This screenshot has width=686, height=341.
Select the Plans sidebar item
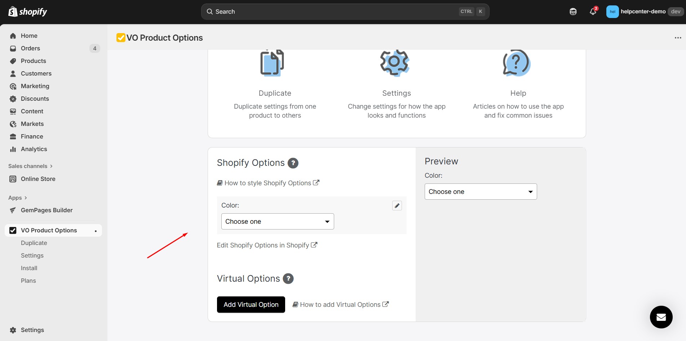coord(28,281)
